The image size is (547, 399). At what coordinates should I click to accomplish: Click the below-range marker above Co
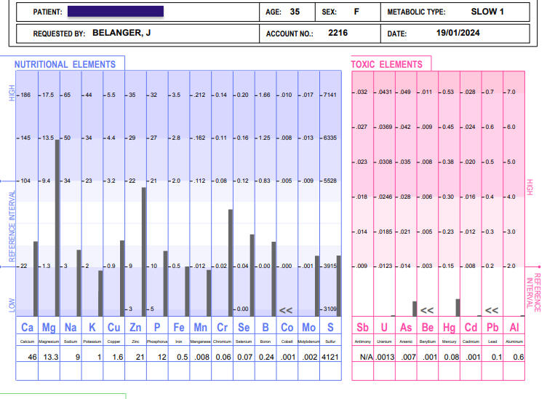(x=287, y=309)
